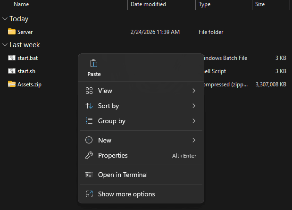Select Open in Terminal menu entry
Viewport: 292px width, 210px height.
pos(123,175)
